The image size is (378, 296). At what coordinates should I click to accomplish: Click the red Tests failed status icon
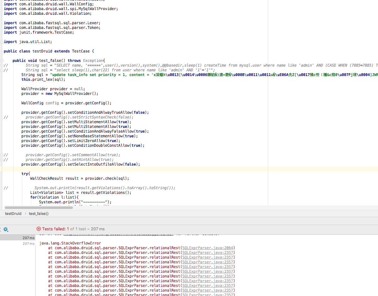(39, 229)
